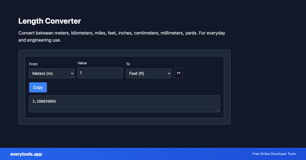Visit the everytools.app link in the footer
Viewport: 306px width, 160px height.
26,154
